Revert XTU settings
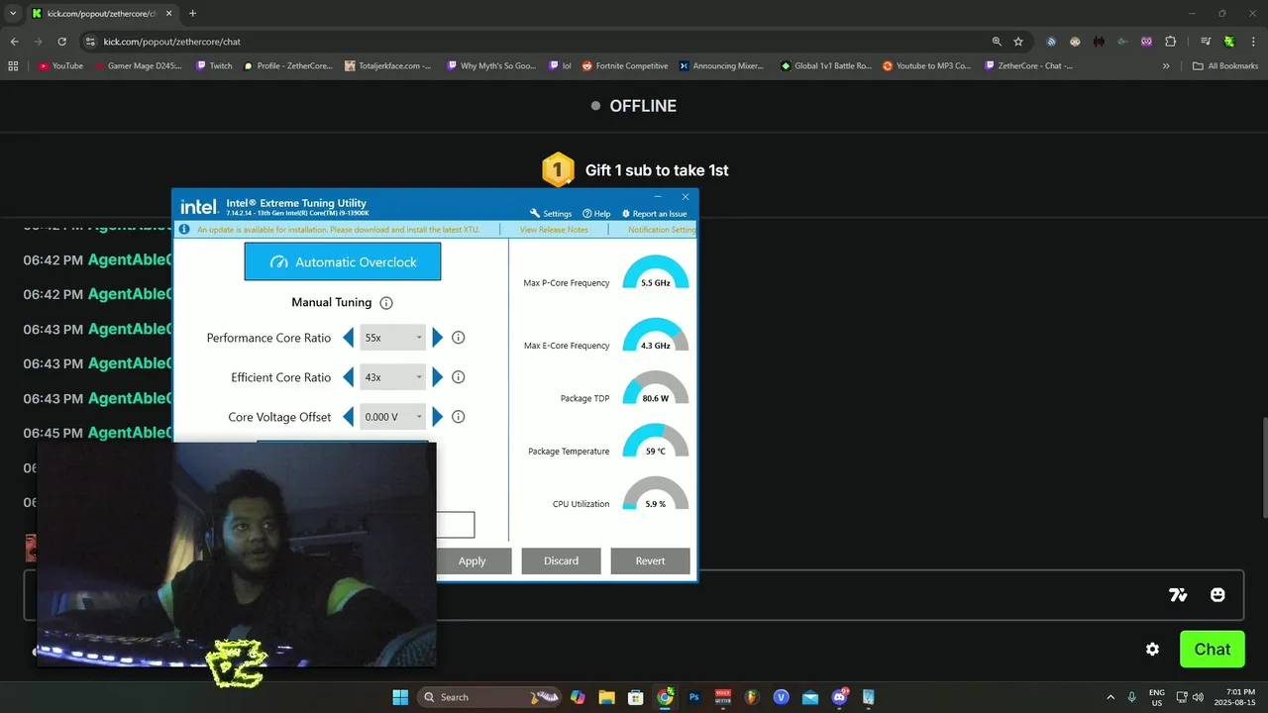 [650, 560]
